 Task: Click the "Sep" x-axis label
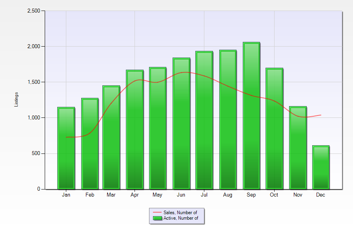tap(251, 195)
